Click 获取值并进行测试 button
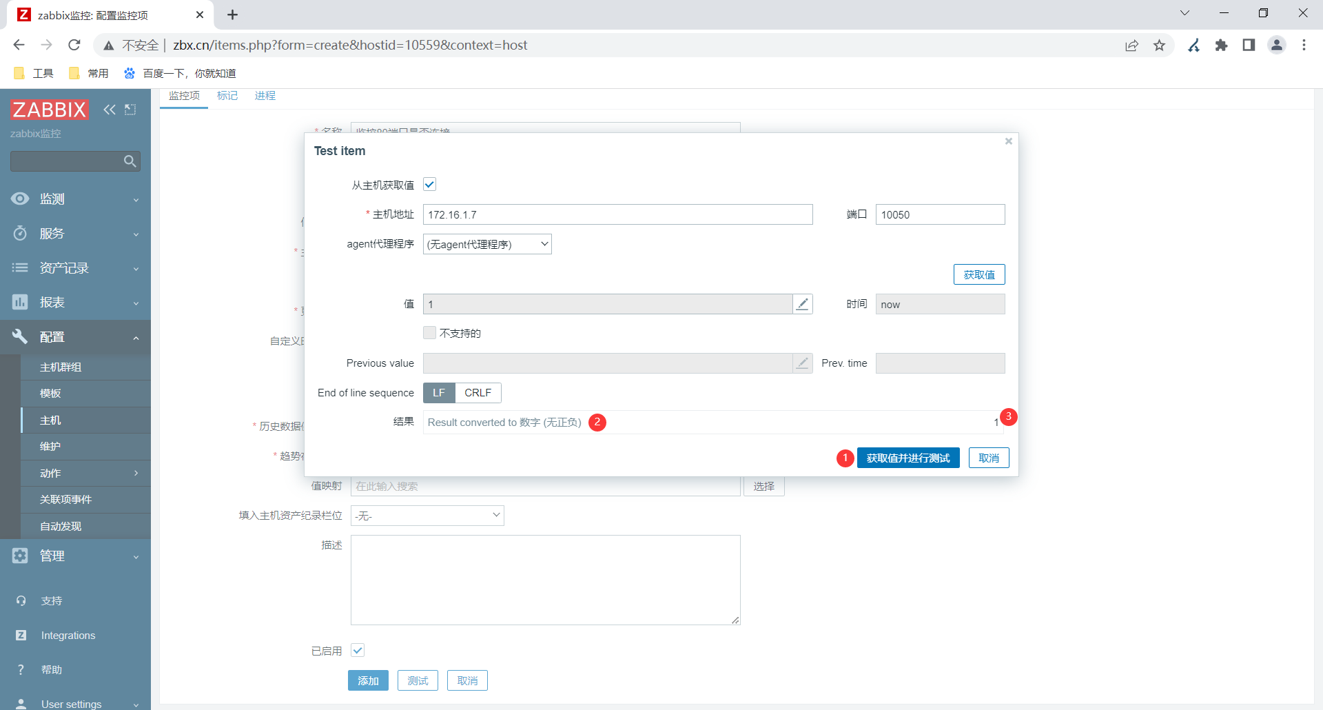 (908, 458)
